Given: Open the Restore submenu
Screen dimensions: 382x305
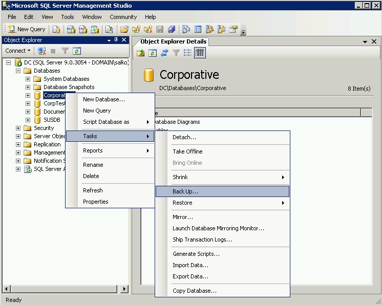Looking at the screenshot, I should (222, 203).
